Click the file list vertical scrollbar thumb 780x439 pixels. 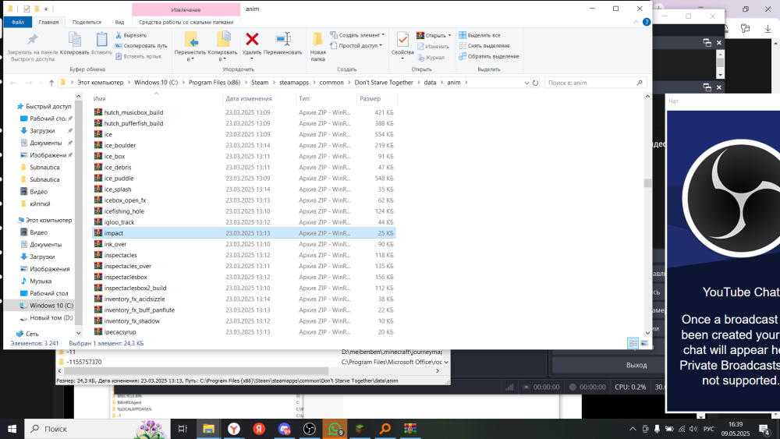coord(647,183)
